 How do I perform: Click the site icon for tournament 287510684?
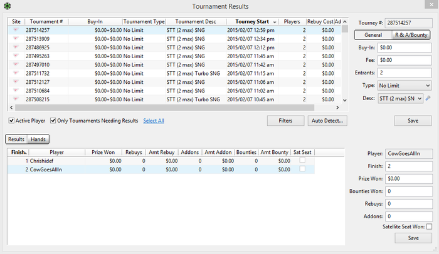[16, 90]
